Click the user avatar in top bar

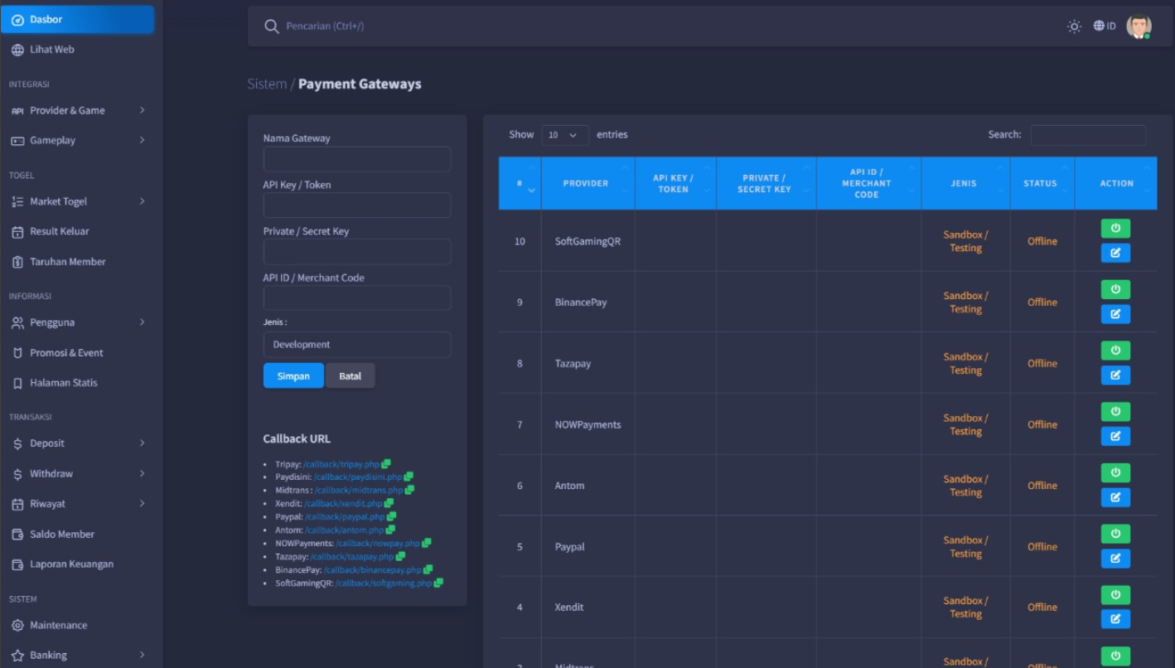[1139, 27]
